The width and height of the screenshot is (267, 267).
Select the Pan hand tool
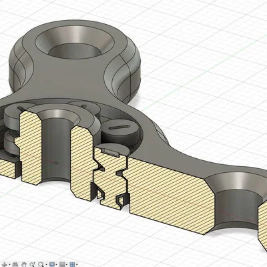pyautogui.click(x=24, y=264)
